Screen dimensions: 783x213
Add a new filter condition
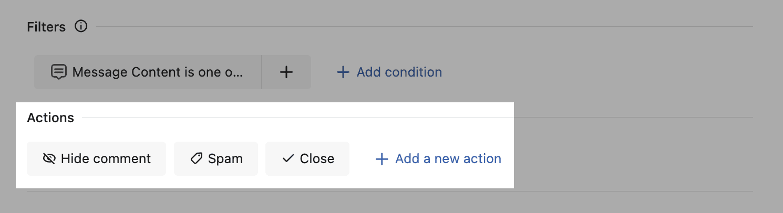(x=389, y=72)
